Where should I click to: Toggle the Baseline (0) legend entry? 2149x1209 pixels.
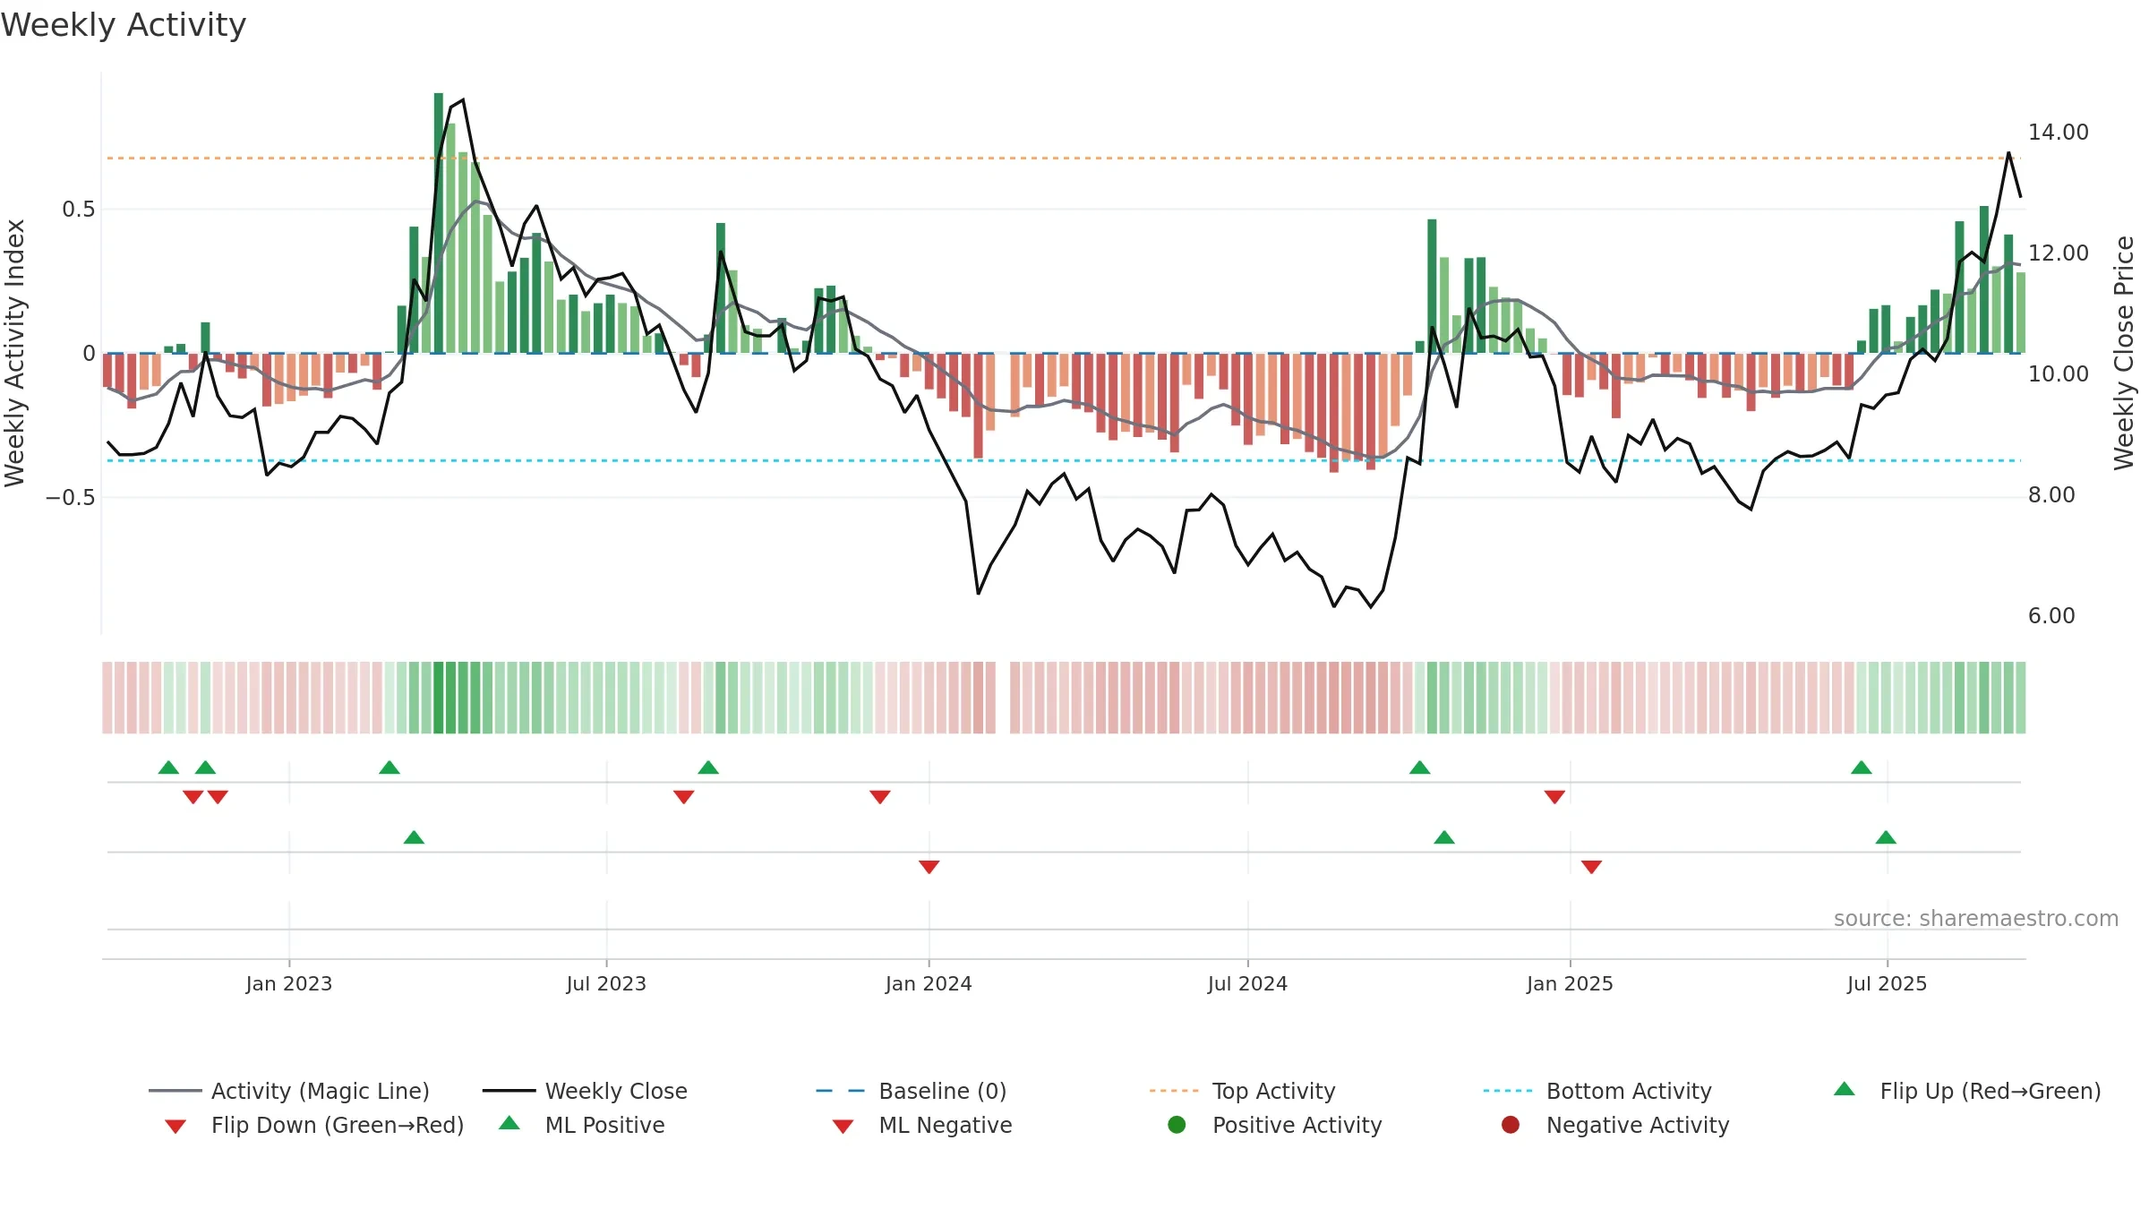[912, 1091]
